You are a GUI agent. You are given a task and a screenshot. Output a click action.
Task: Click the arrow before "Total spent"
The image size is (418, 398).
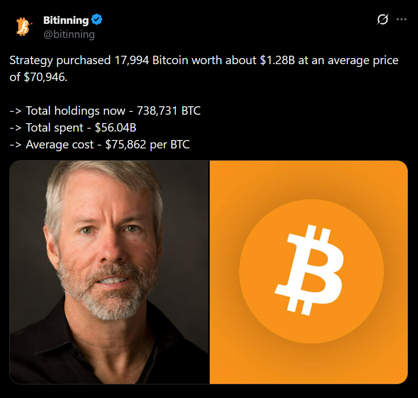coord(15,128)
